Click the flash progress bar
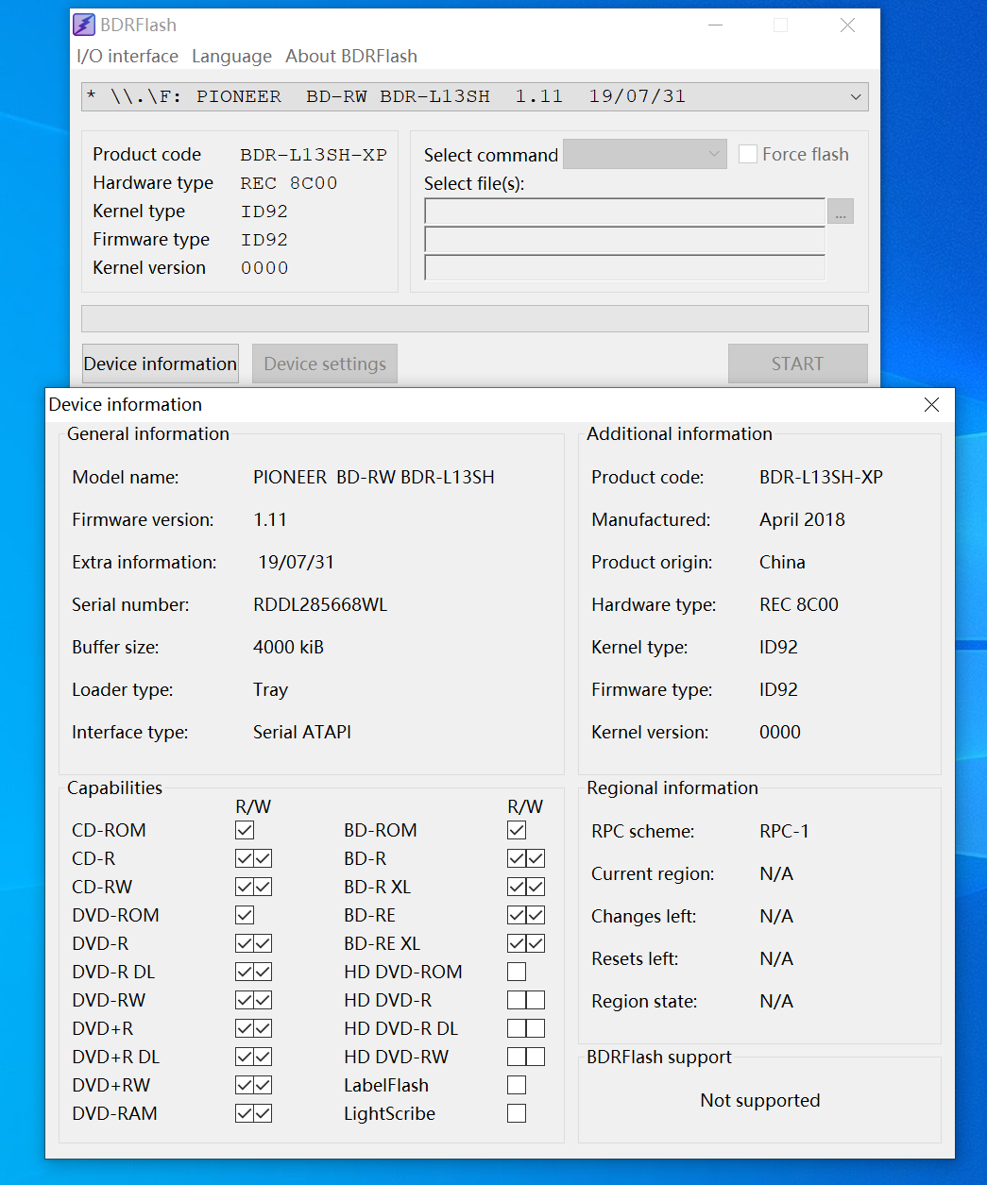Screen dimensions: 987x1185 coord(475,319)
